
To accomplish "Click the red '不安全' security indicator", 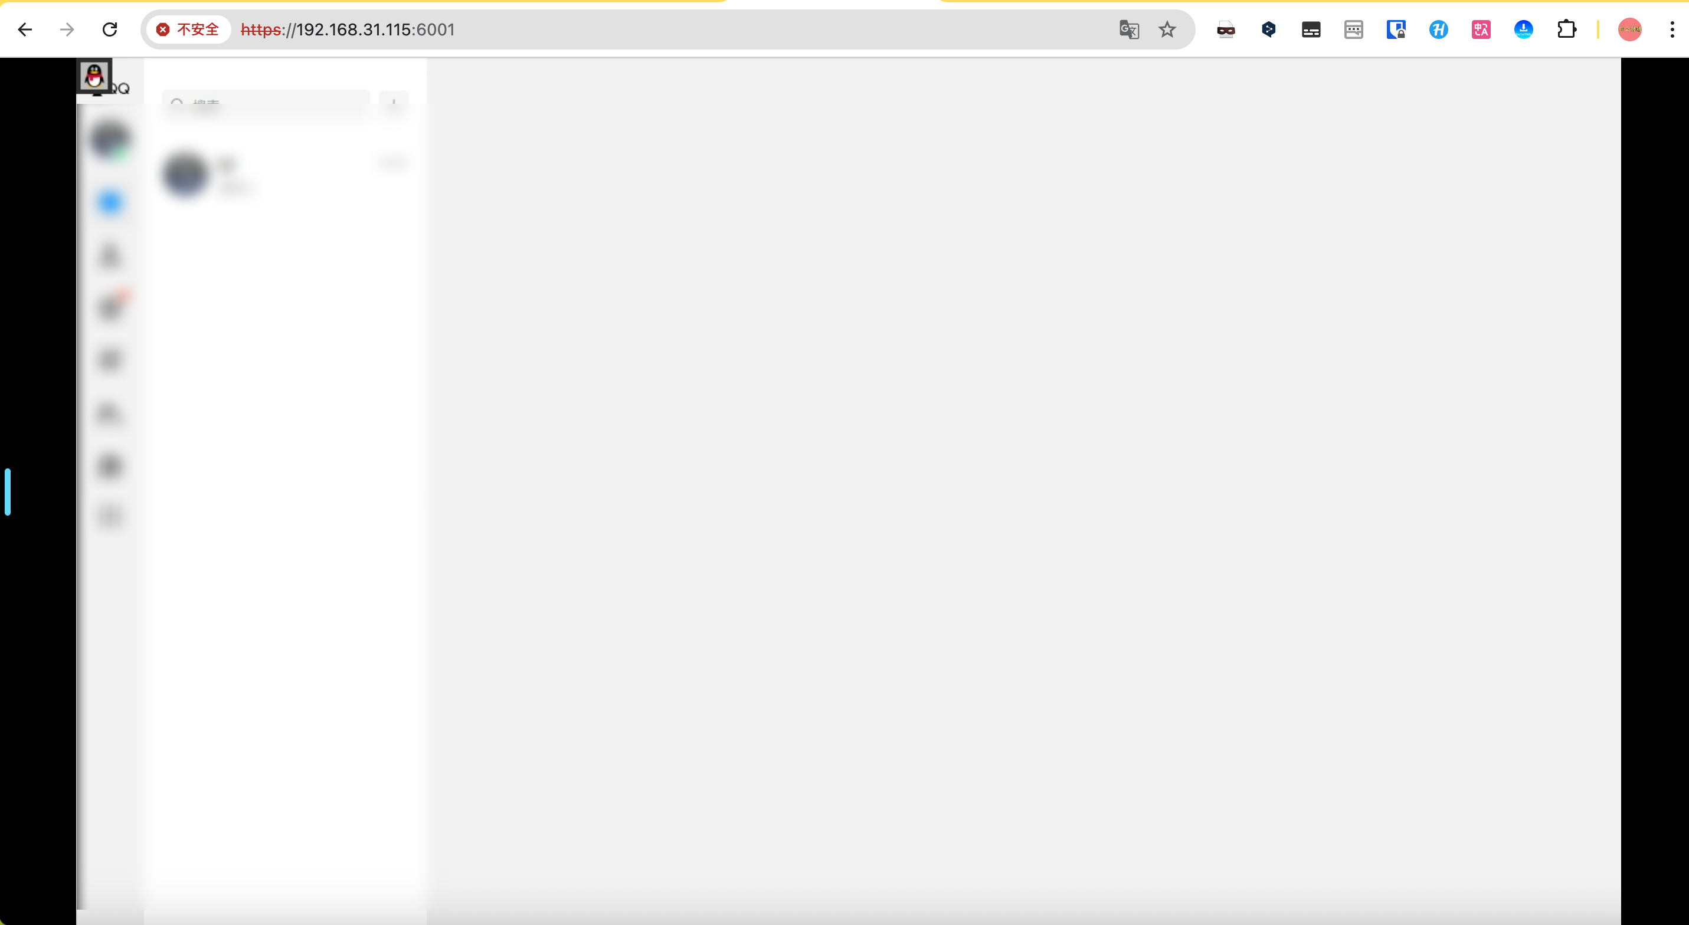I will [x=188, y=29].
